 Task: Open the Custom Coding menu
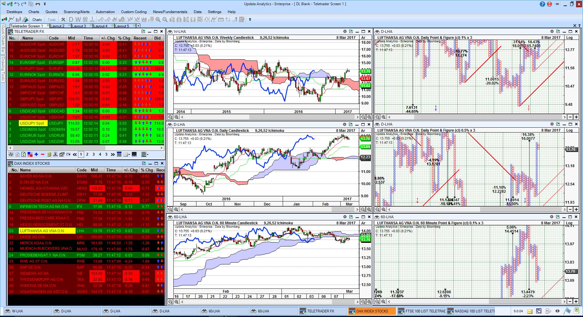tap(134, 12)
